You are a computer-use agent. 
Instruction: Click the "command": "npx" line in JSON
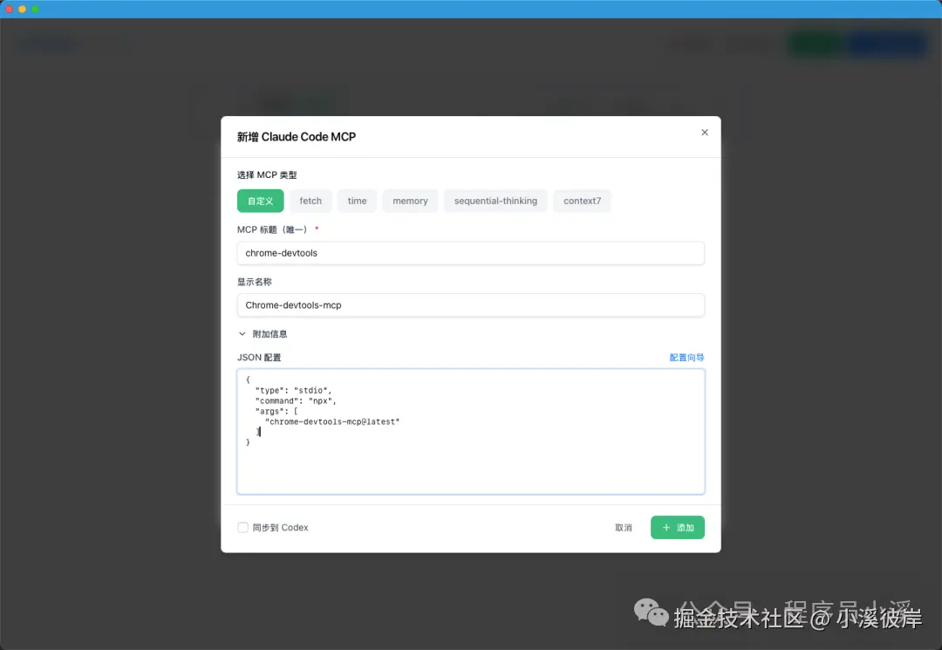pos(296,400)
